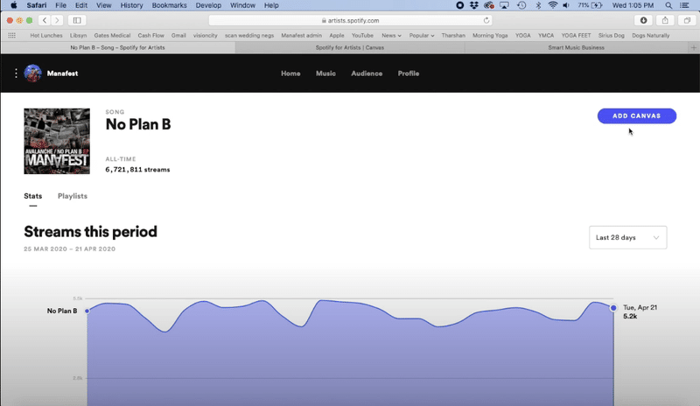This screenshot has height=406, width=700.
Task: Open the Wi-Fi status menu
Action: click(x=553, y=5)
